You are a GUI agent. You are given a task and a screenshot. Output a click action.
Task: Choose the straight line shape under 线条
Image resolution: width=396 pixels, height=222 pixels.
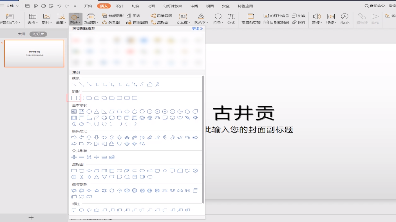pyautogui.click(x=74, y=84)
